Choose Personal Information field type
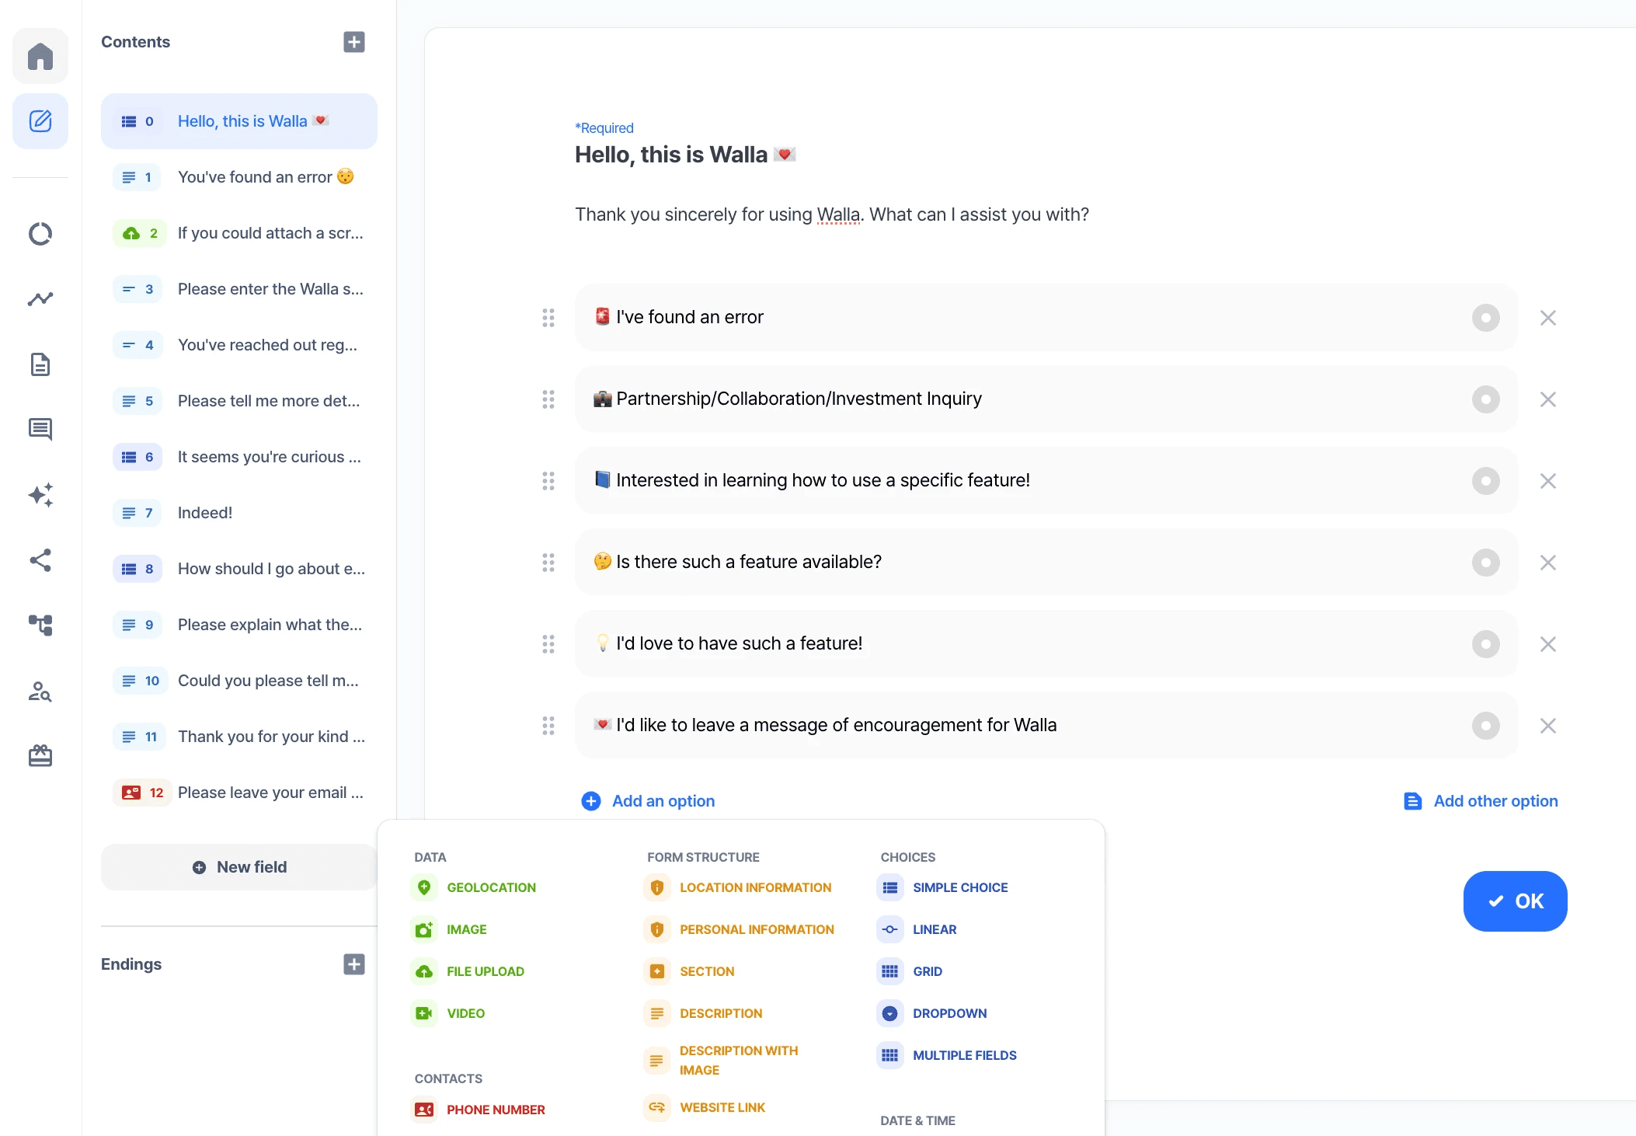 pyautogui.click(x=740, y=929)
